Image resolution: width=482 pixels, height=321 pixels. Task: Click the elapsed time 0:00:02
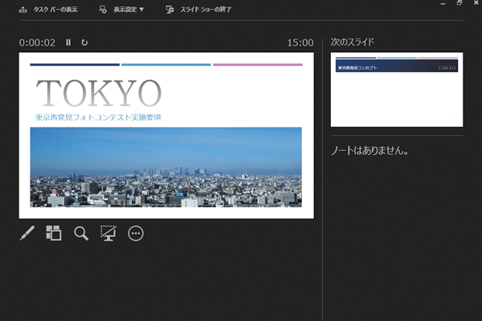37,43
